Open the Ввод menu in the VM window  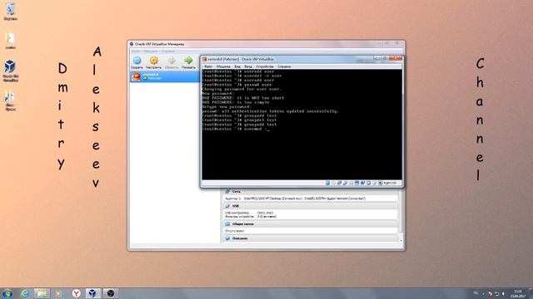click(248, 66)
